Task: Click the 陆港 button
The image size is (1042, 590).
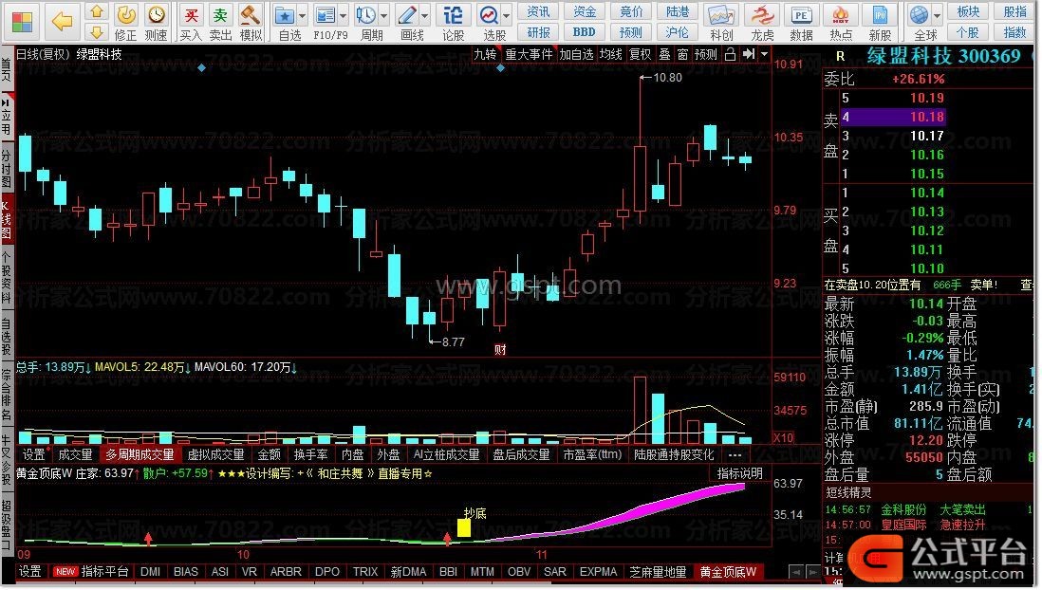Action: tap(678, 11)
